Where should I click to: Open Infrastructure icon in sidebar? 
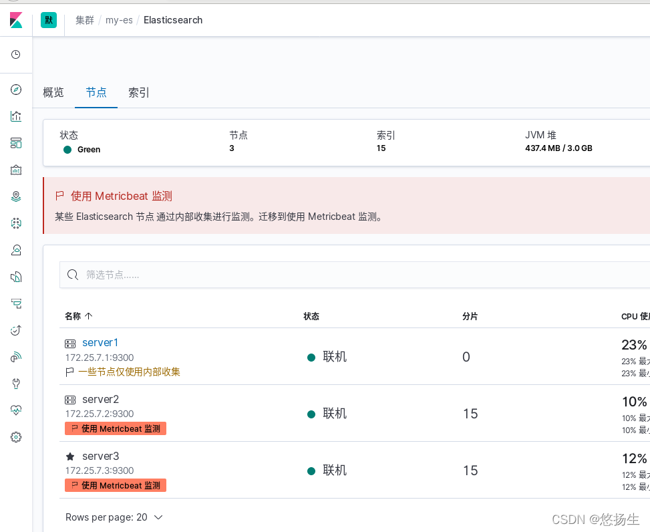(16, 250)
